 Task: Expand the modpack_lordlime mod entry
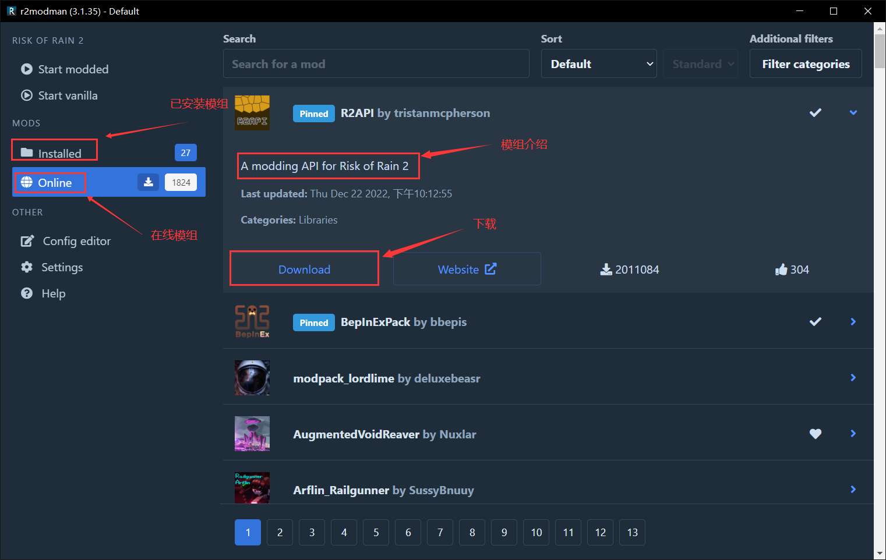[853, 378]
